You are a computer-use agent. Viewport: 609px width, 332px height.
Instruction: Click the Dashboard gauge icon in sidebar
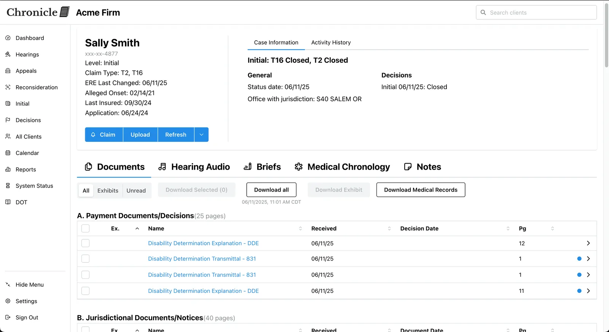pyautogui.click(x=8, y=38)
